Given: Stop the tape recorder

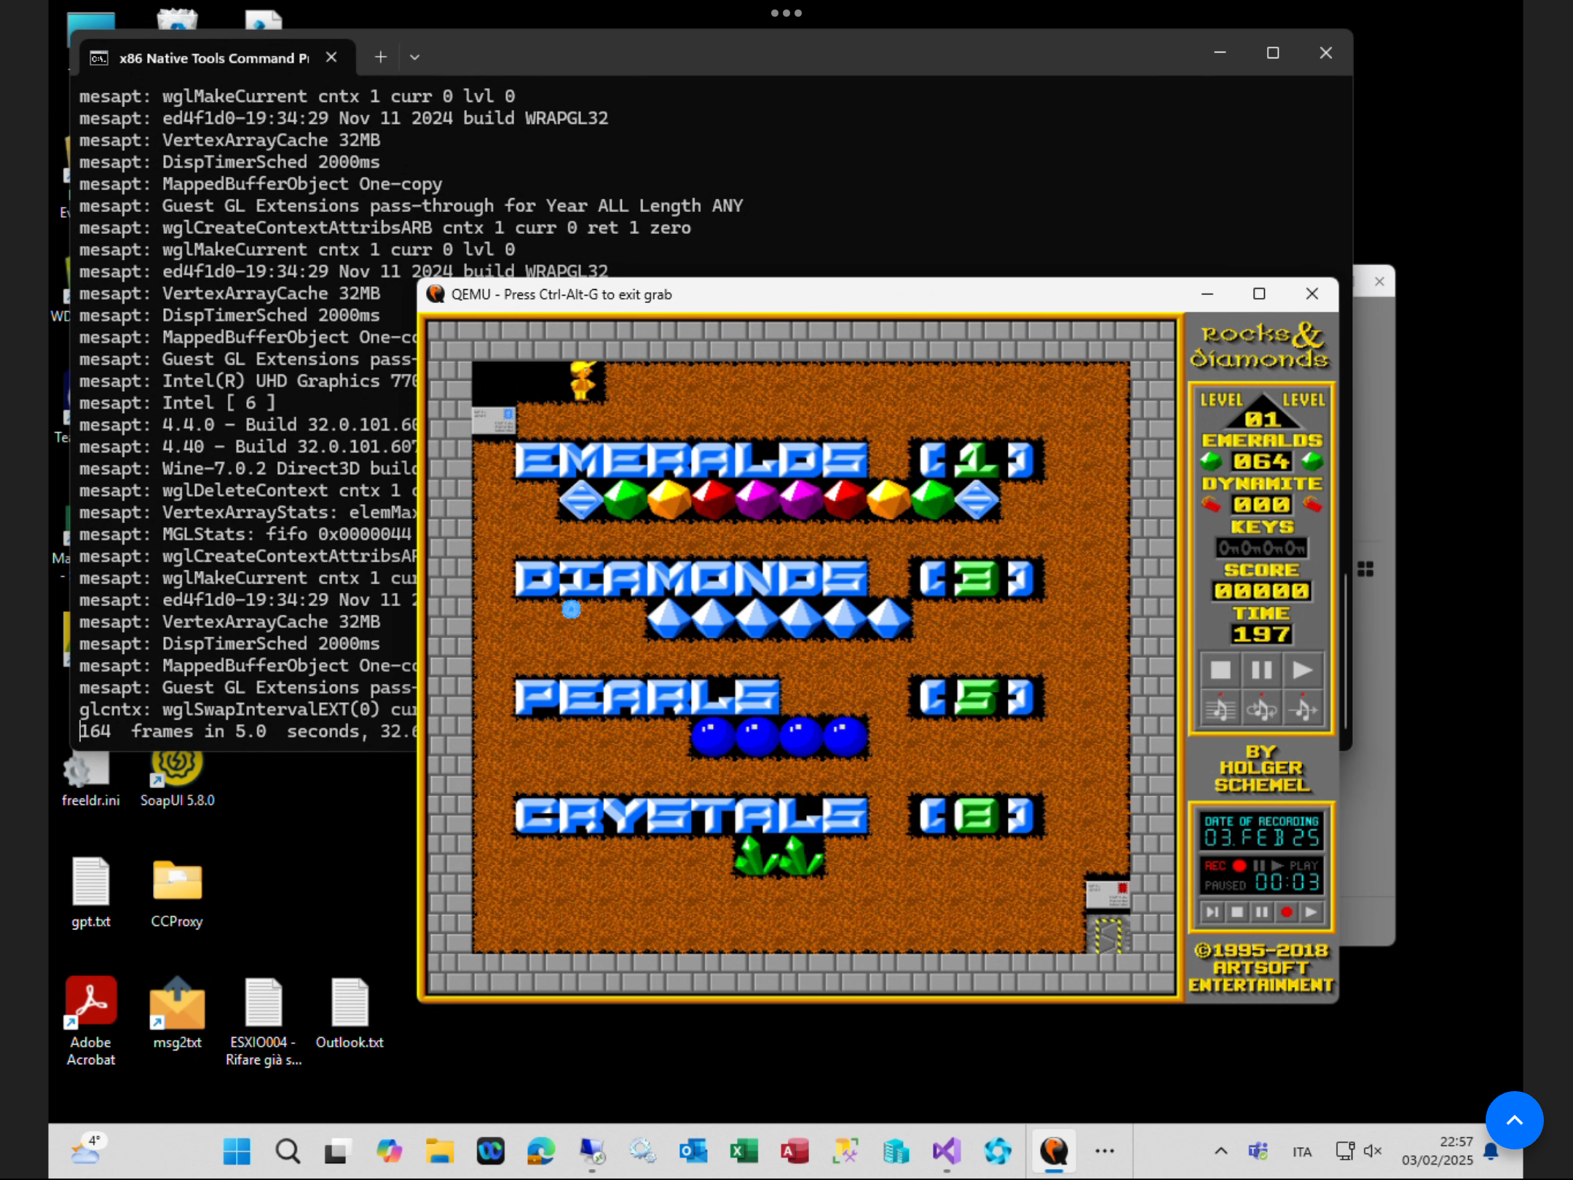Looking at the screenshot, I should coord(1237,912).
